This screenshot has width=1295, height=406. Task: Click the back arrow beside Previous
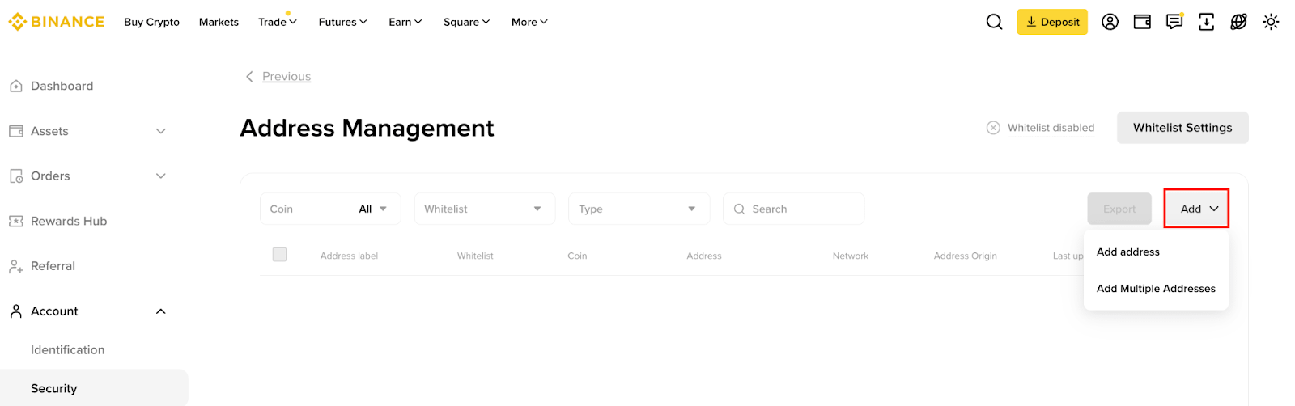click(249, 76)
